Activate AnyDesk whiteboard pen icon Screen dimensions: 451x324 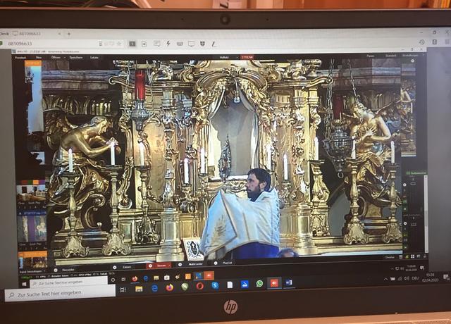coord(214,44)
